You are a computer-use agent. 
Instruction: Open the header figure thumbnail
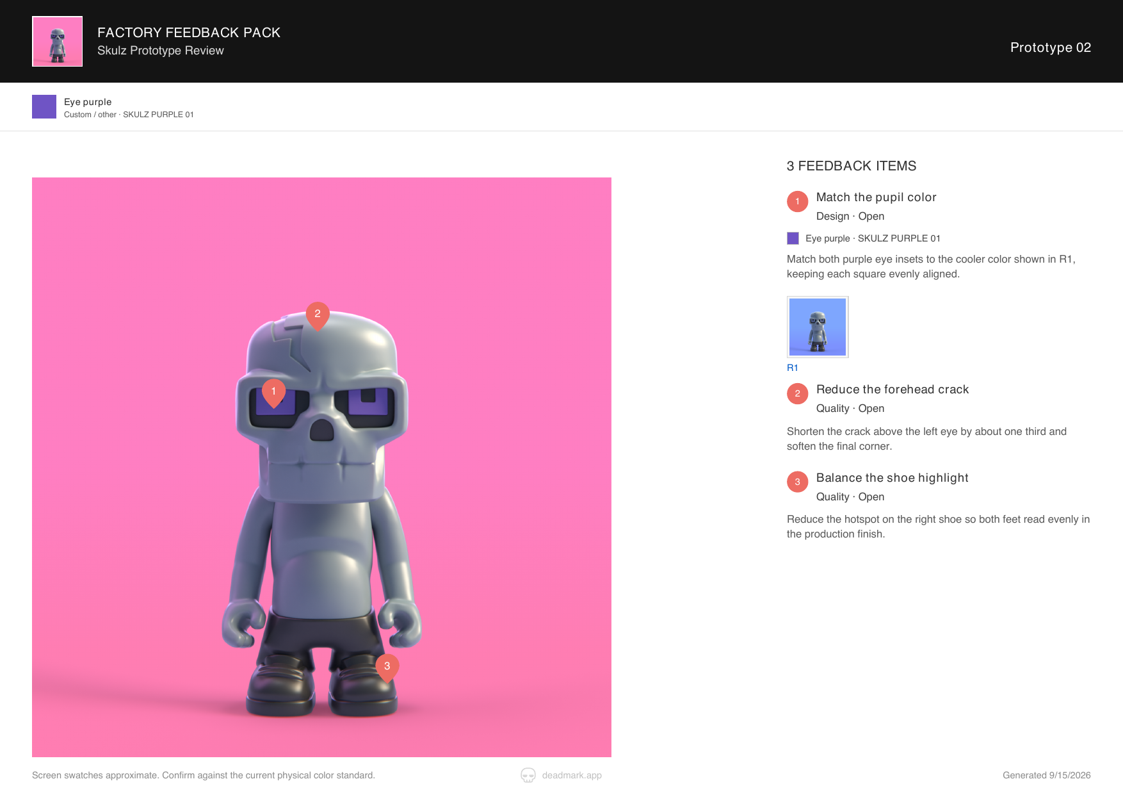(58, 42)
